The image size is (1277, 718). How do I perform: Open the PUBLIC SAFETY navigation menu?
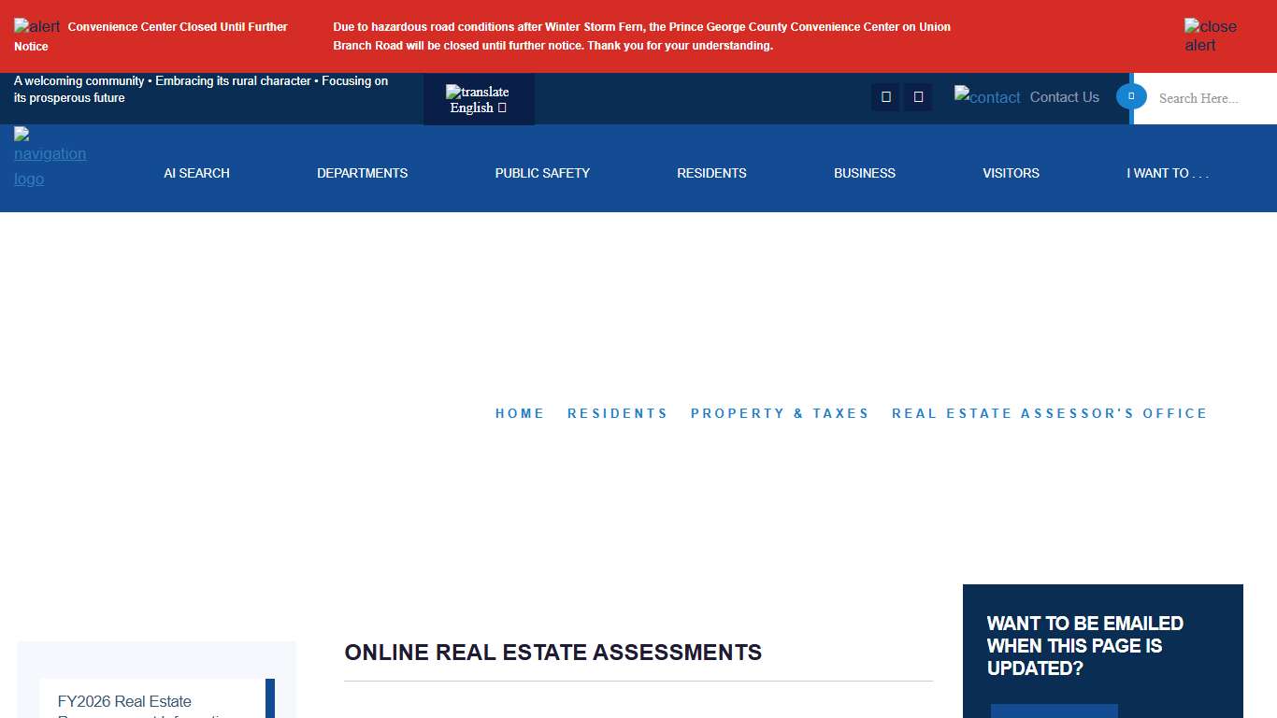click(542, 173)
